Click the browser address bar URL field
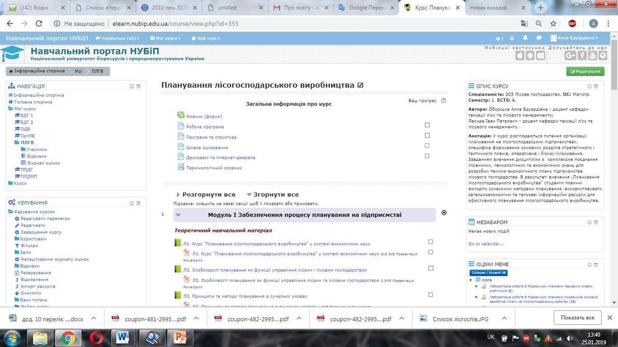 coord(285,24)
